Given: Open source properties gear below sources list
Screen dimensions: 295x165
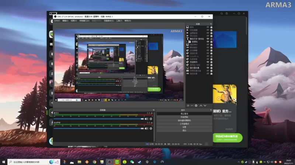Looking at the screenshot, I should pos(196,106).
